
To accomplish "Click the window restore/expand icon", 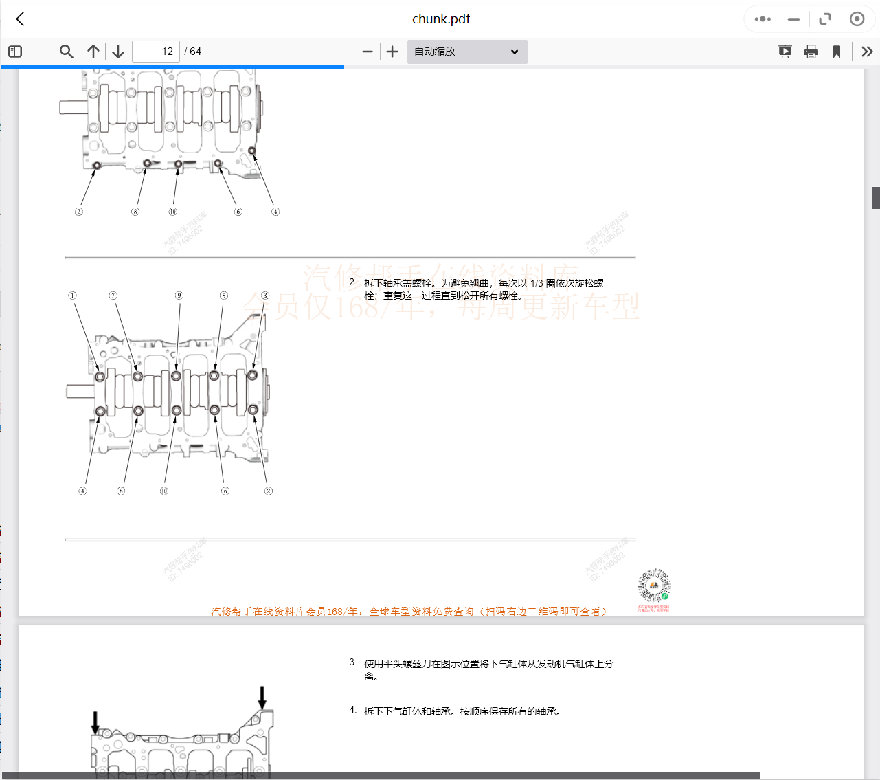I will pos(825,19).
